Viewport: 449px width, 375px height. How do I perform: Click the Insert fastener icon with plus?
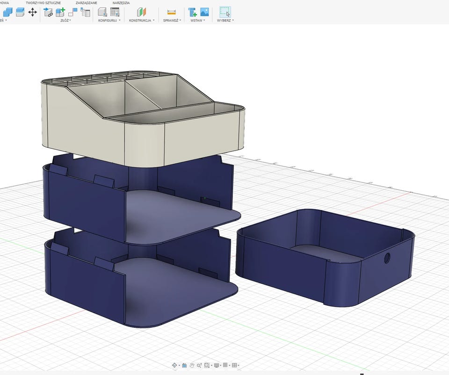(x=192, y=12)
